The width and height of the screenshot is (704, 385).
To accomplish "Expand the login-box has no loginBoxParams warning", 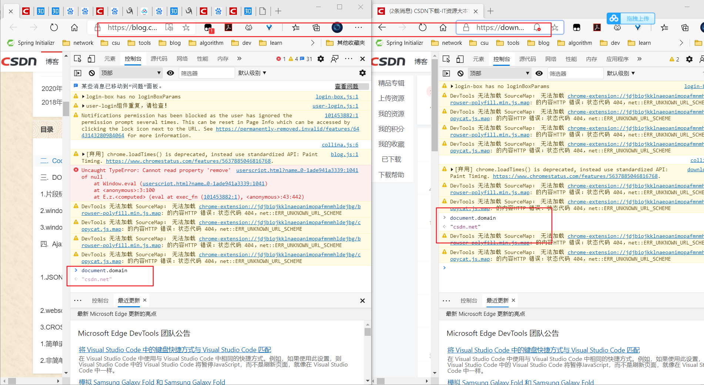I will pos(83,97).
